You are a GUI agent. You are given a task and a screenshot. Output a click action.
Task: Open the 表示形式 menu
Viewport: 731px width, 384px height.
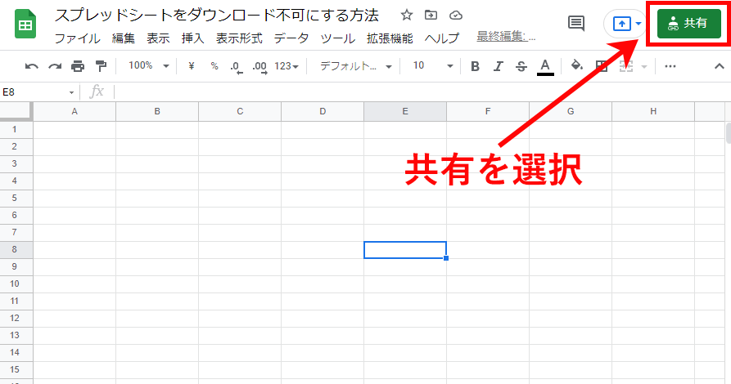coord(239,38)
